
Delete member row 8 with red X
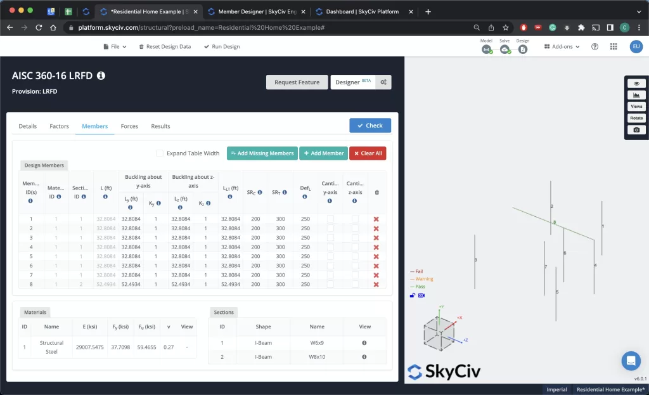point(376,285)
